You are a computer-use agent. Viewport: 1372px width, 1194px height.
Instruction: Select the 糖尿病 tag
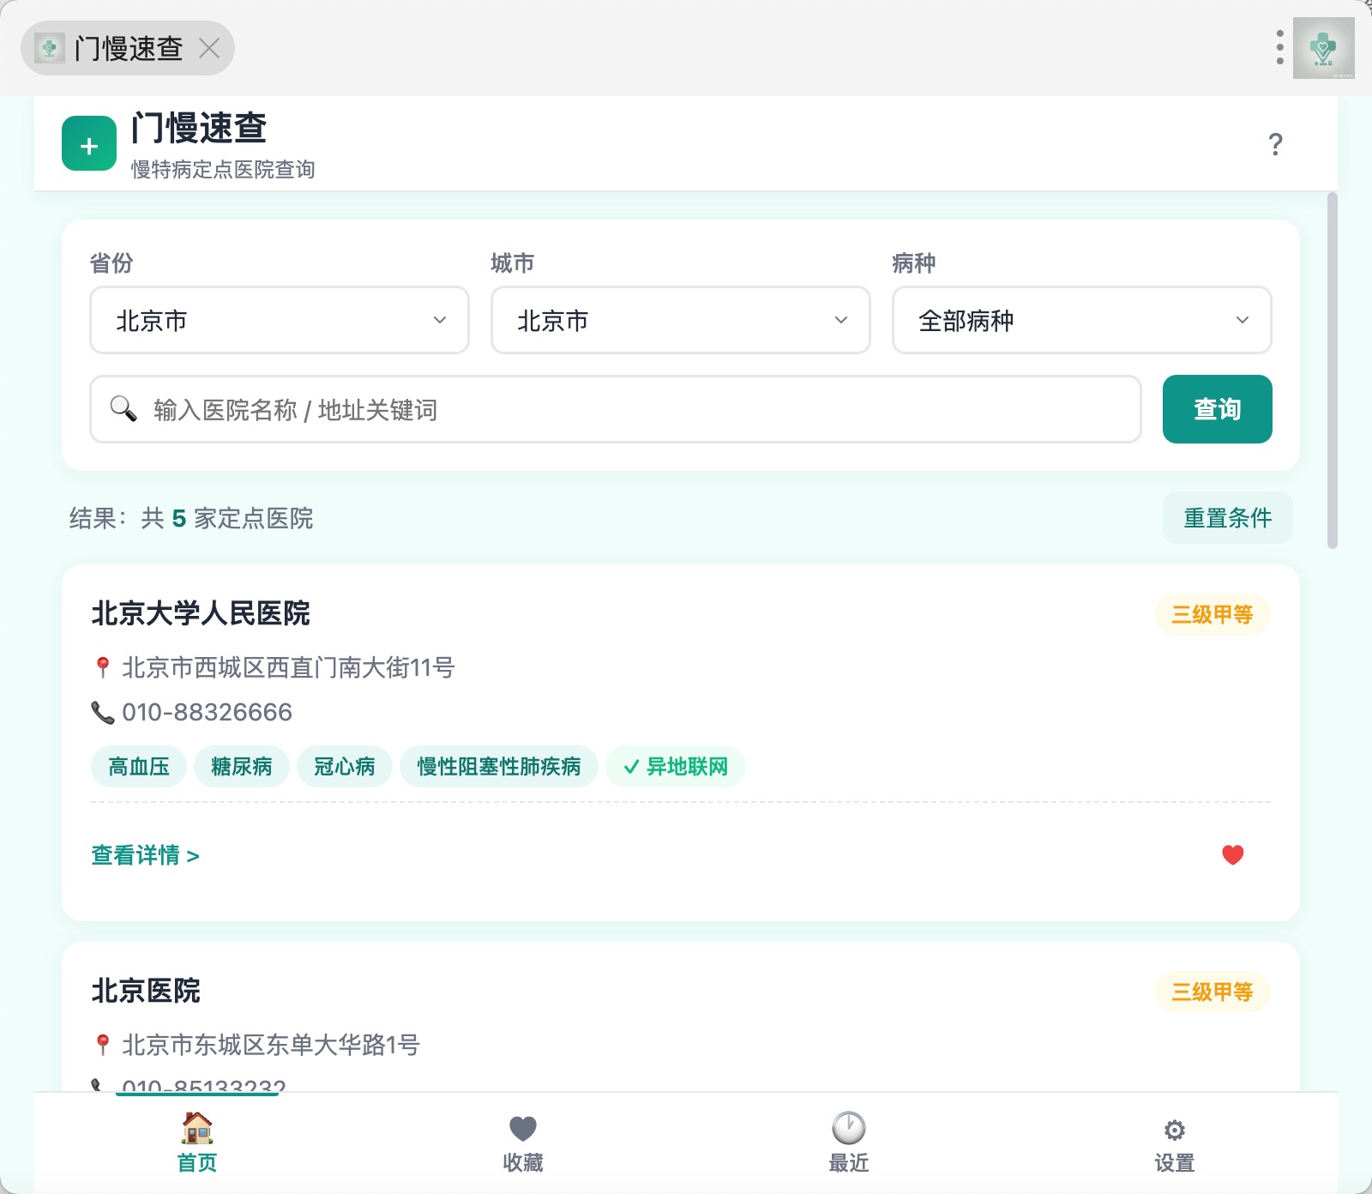coord(242,766)
